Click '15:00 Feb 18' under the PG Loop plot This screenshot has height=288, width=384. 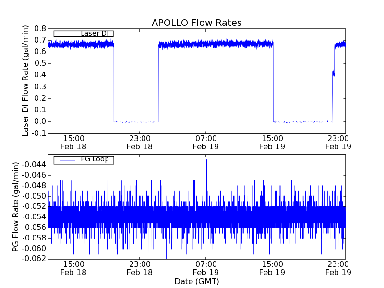73,268
